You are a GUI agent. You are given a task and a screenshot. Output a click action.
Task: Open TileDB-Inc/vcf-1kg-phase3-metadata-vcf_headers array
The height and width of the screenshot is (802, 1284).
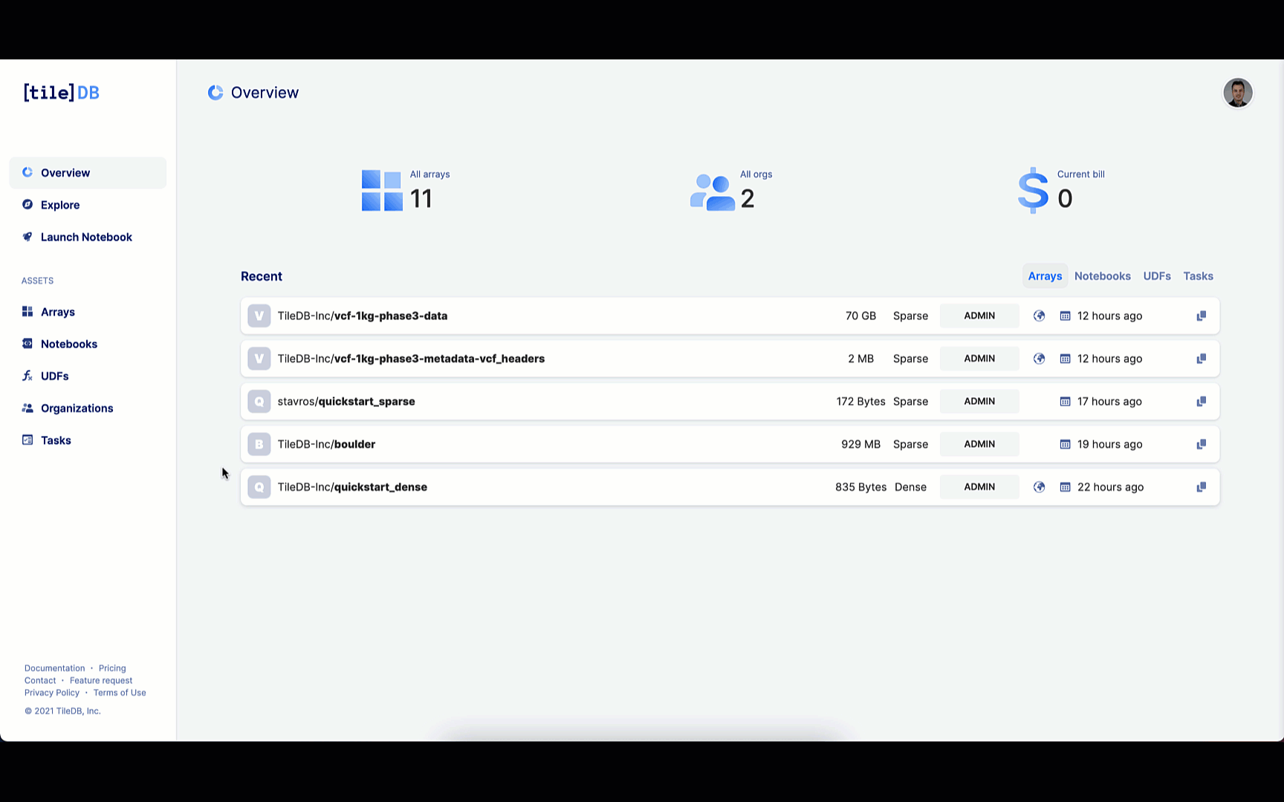pyautogui.click(x=411, y=359)
